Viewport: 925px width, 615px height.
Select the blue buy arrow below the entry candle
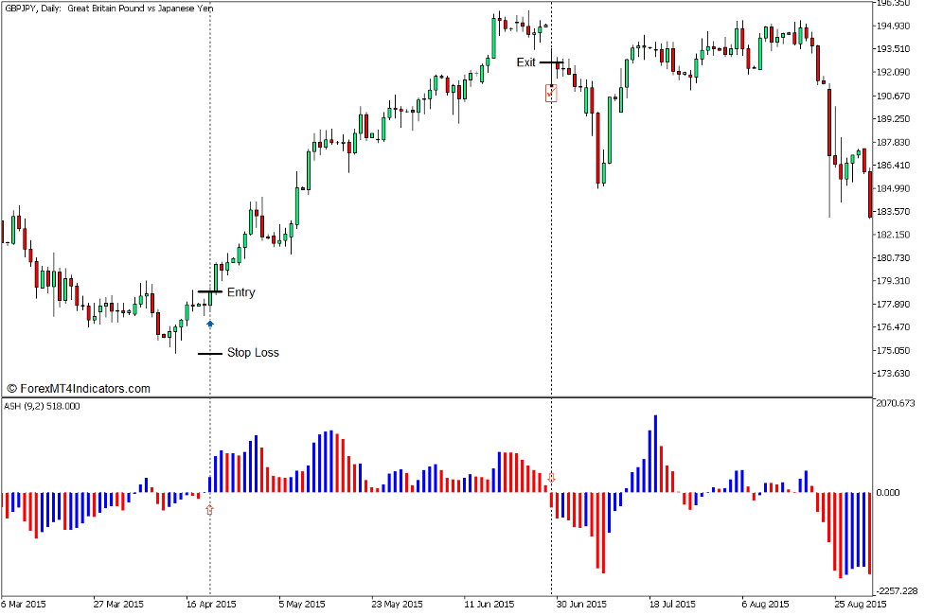[209, 322]
